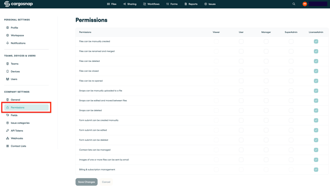Check Manager for Form submit can be edited
The image size is (330, 191).
266,130
